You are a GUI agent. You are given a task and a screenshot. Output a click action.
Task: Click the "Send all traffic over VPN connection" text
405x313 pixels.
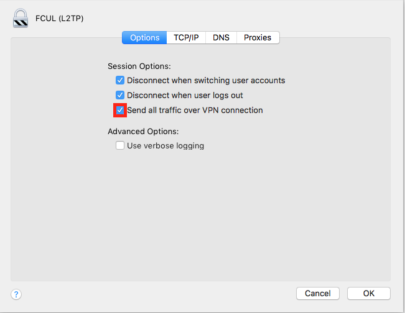pyautogui.click(x=195, y=110)
